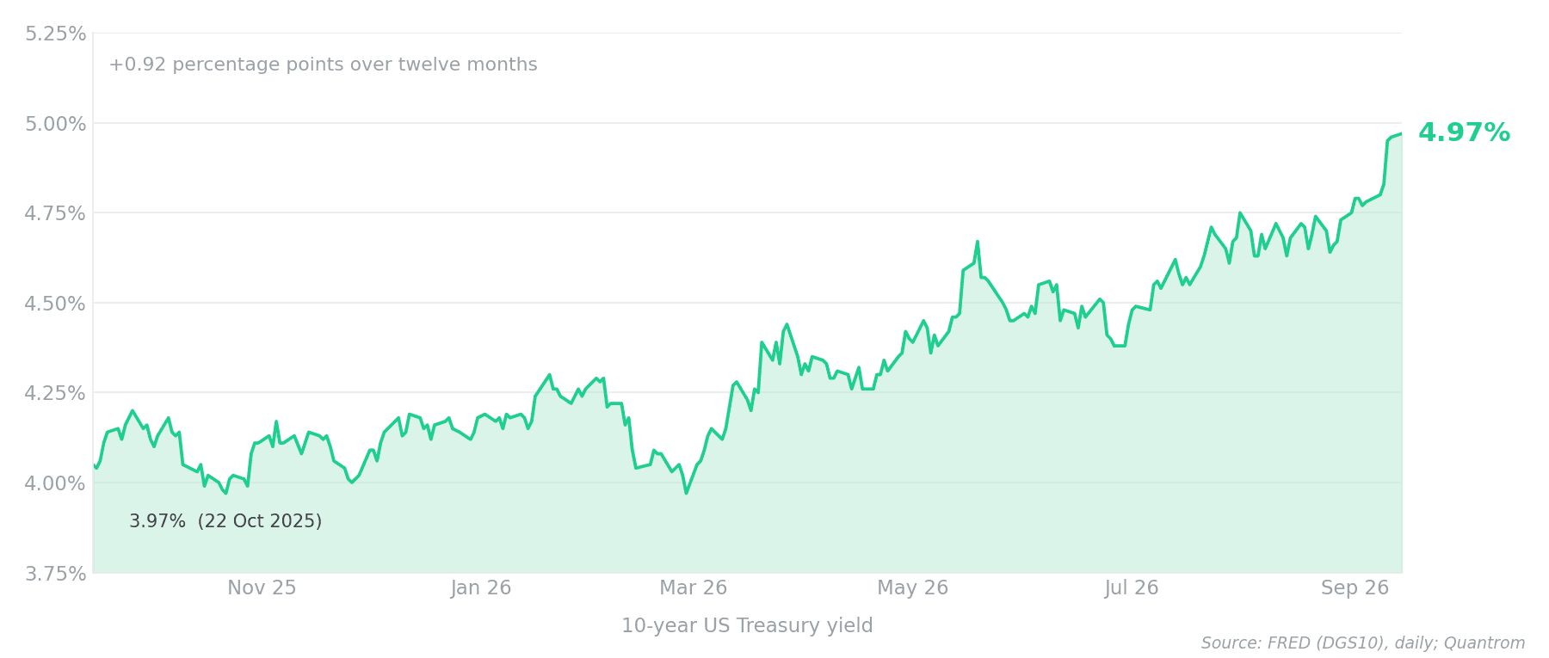
Task: Click the 4.25% y-axis tick label
Action: 56,393
